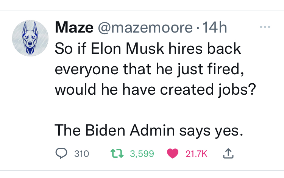Viewport: 284px width, 178px height.
Task: Click the word 'jobs?' in the tweet
Action: point(237,90)
